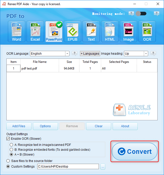Viewport: 164px width, 175px height.
Task: Click the top-right general help icon
Action: tap(157, 14)
